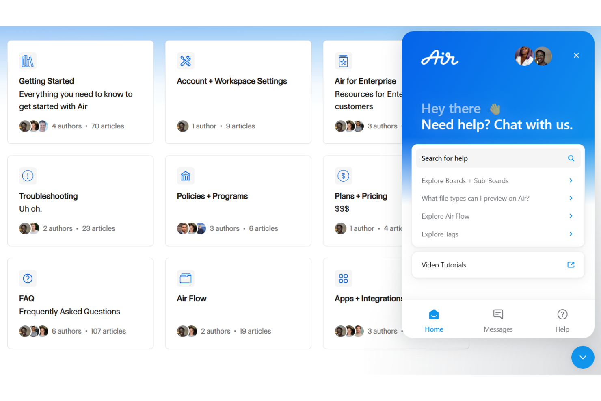Select the Troubleshooting alert icon
This screenshot has width=601, height=401.
click(28, 176)
